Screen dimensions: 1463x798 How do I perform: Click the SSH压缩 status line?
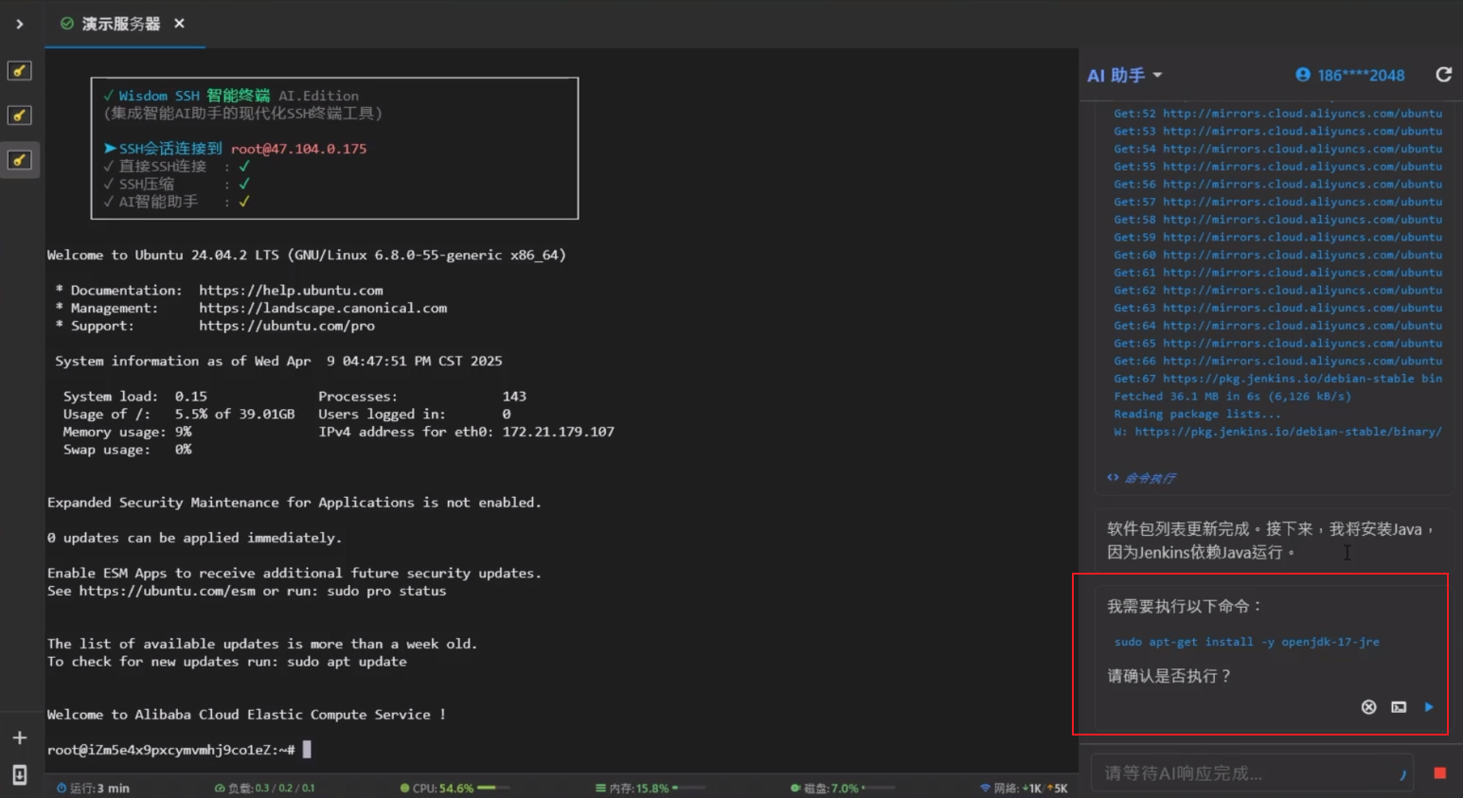point(177,184)
